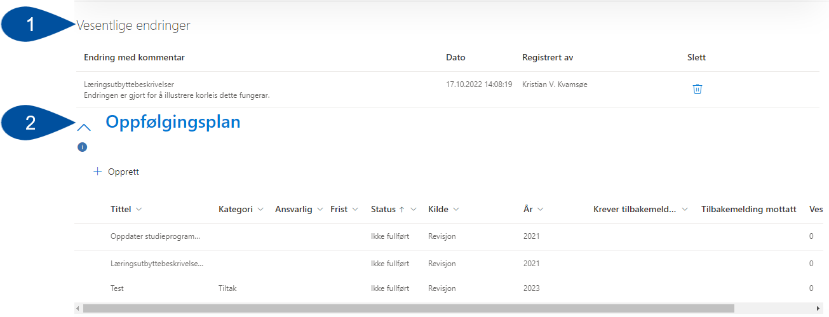This screenshot has width=829, height=317.
Task: Open the Frist column dropdown
Action: coord(355,210)
